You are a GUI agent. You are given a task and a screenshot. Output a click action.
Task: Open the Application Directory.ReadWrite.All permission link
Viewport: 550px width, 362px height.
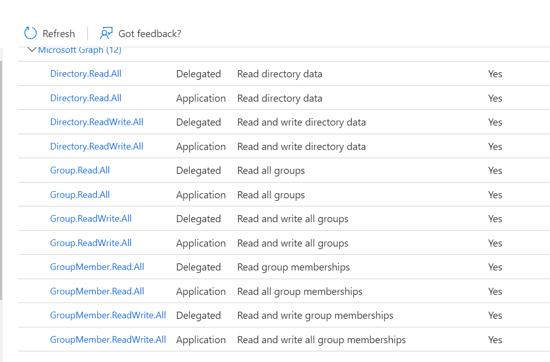(x=97, y=146)
